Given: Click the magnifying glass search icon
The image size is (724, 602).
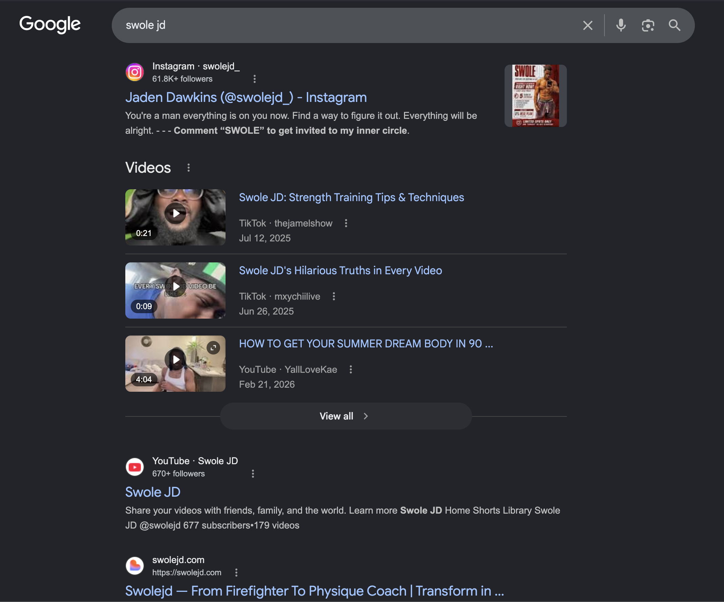Looking at the screenshot, I should (675, 25).
